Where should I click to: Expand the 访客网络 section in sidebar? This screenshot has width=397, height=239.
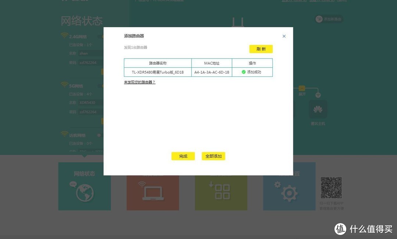tap(75, 135)
